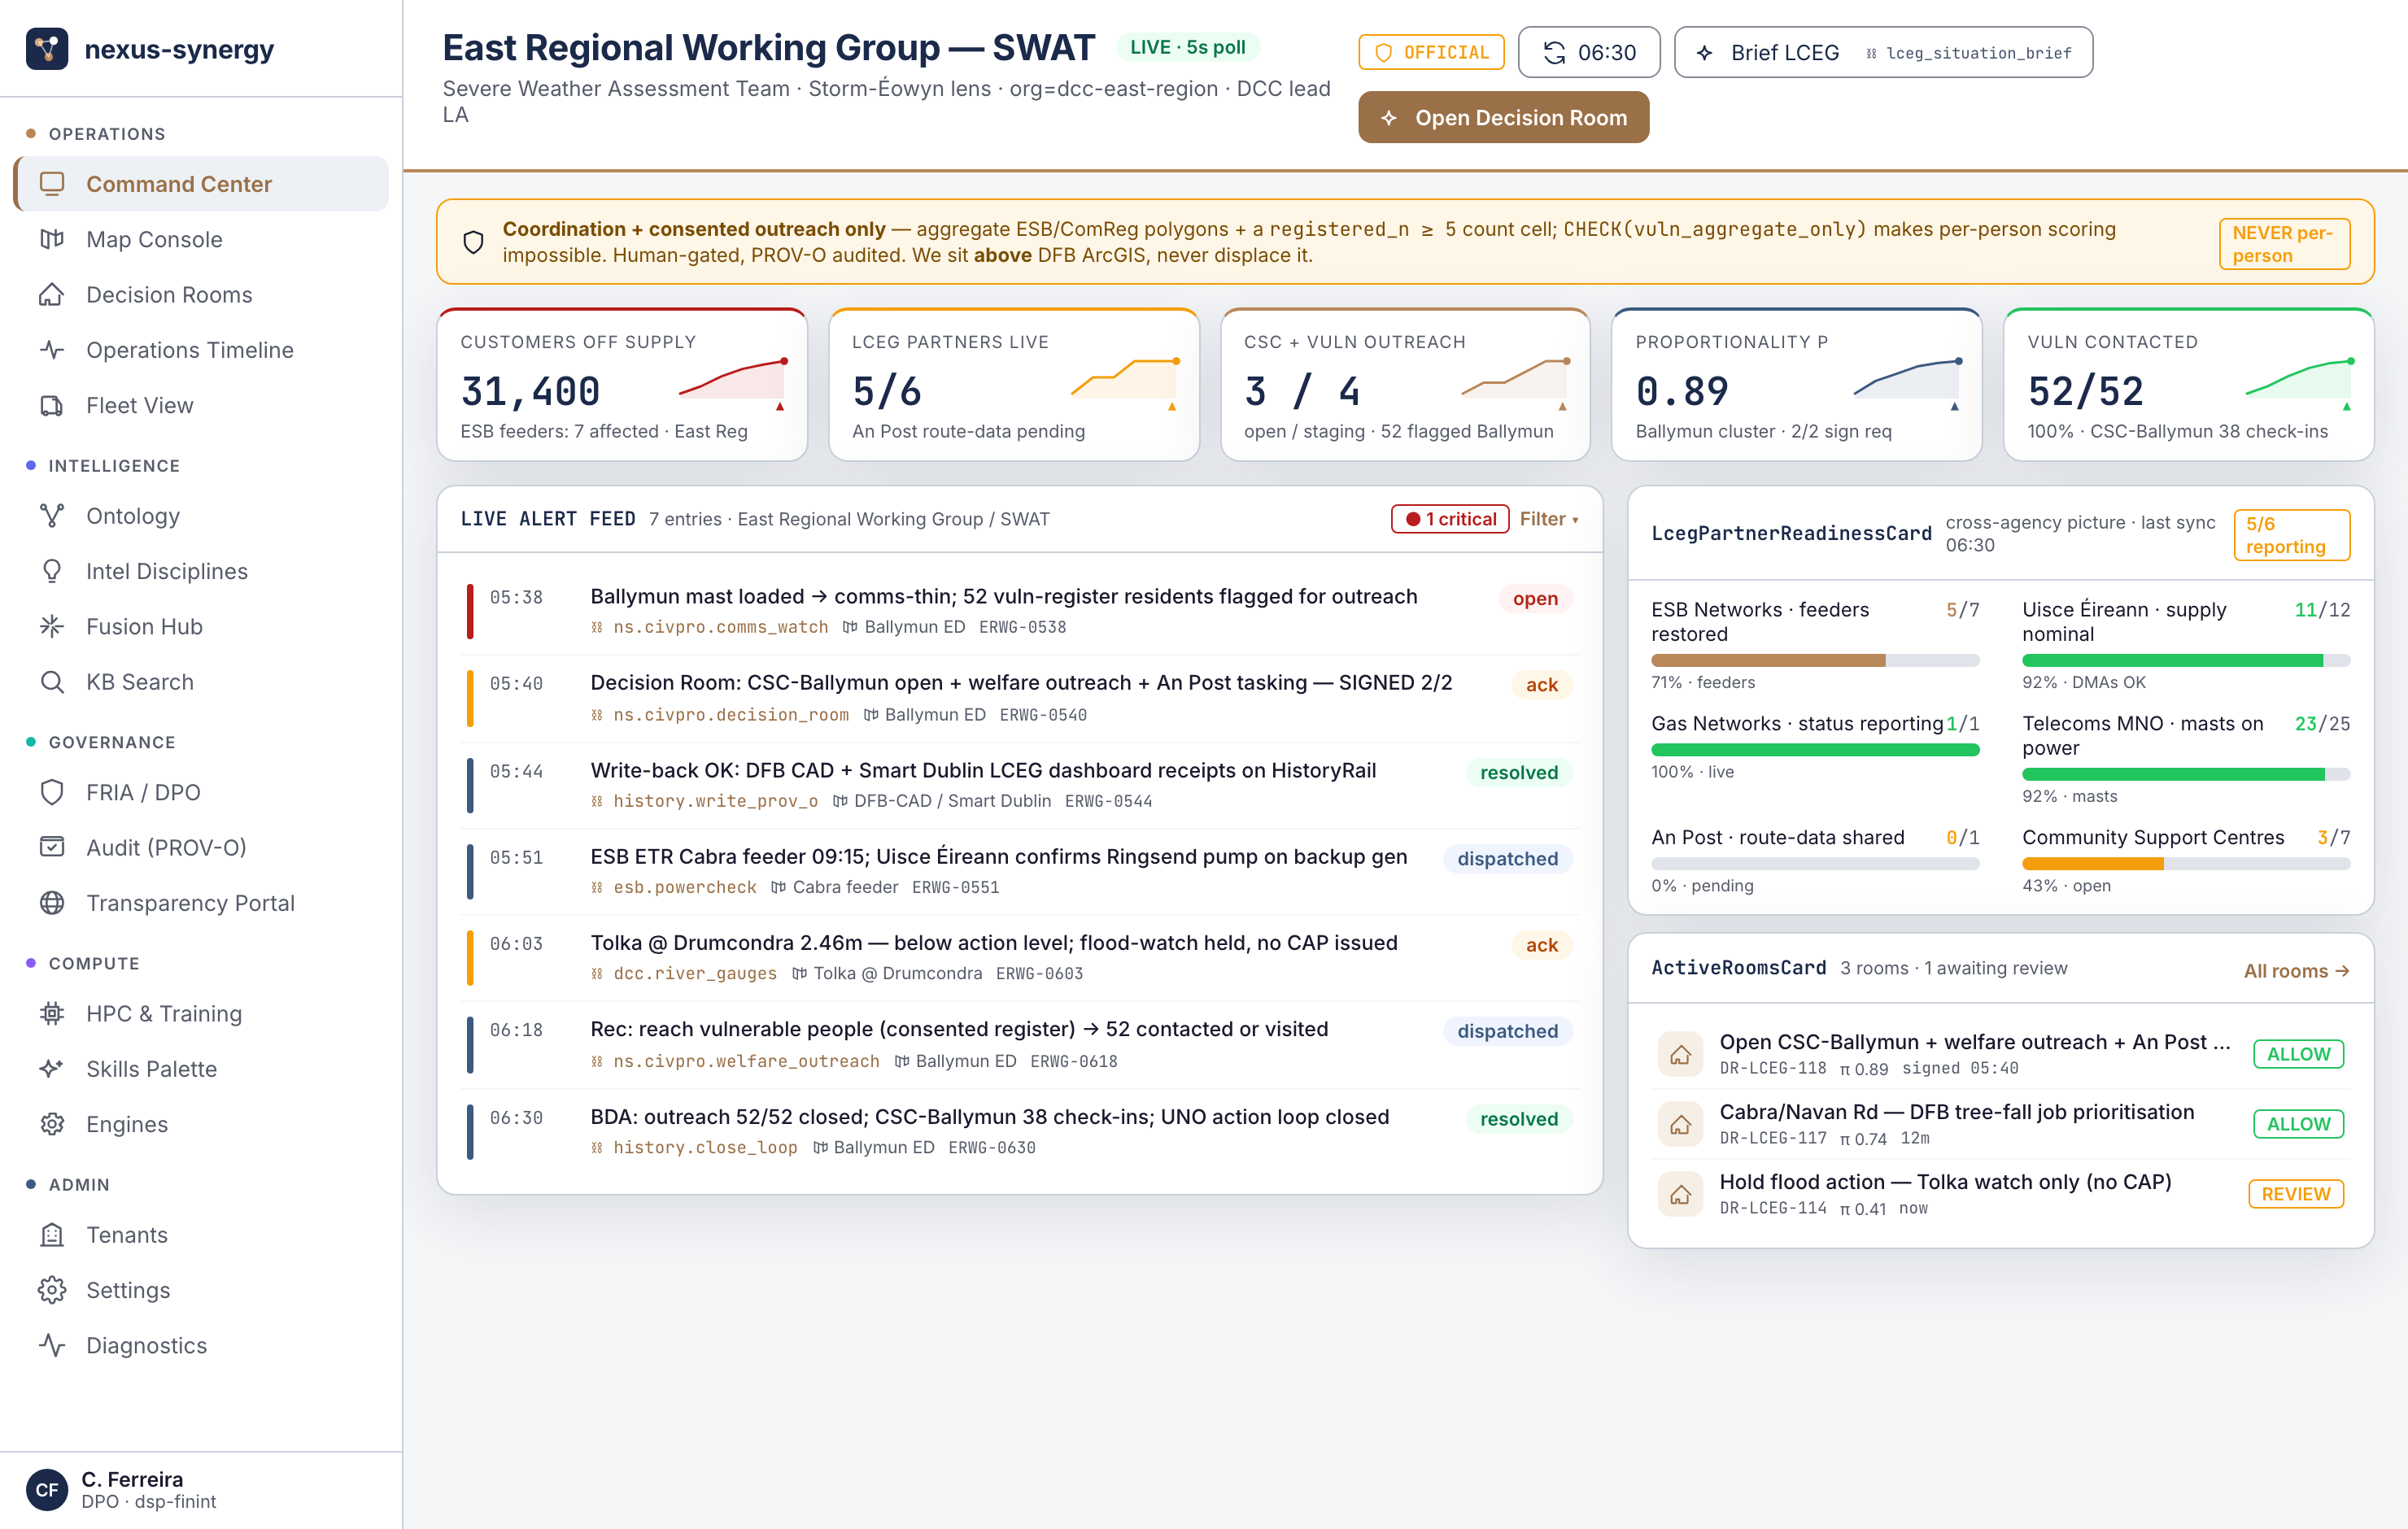This screenshot has width=2408, height=1529.
Task: Click Uisce Éireann supply nominal progress bar
Action: coord(2186,660)
